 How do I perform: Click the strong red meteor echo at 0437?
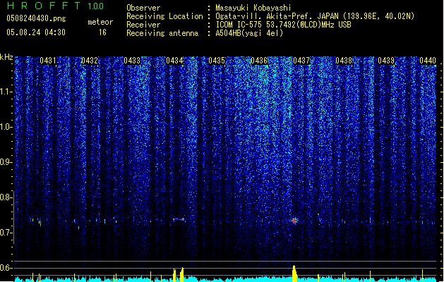(x=294, y=221)
